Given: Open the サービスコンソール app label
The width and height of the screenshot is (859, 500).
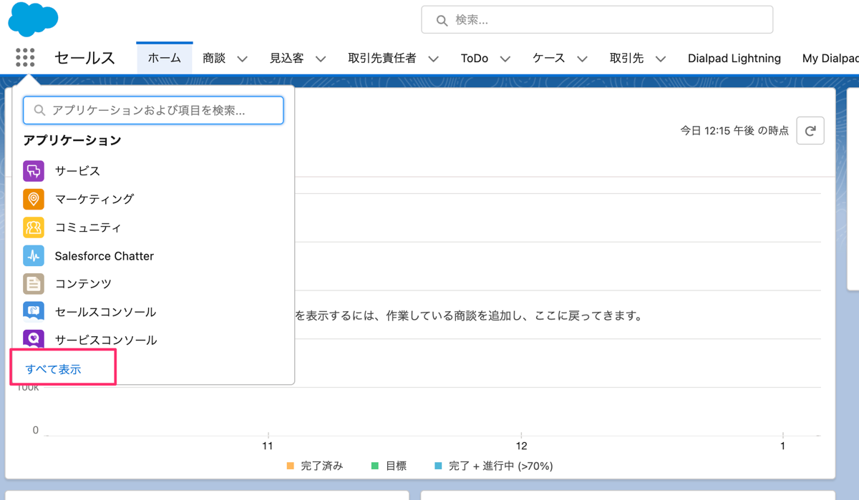Looking at the screenshot, I should click(x=106, y=340).
